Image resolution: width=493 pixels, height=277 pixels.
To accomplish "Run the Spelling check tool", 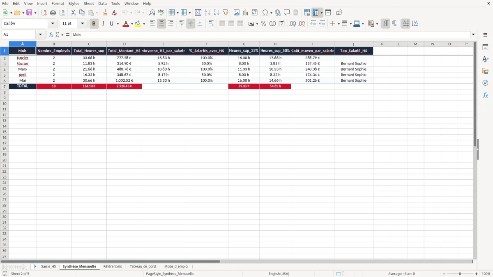I will click(161, 13).
